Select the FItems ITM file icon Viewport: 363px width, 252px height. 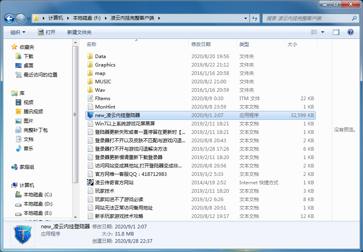90,98
